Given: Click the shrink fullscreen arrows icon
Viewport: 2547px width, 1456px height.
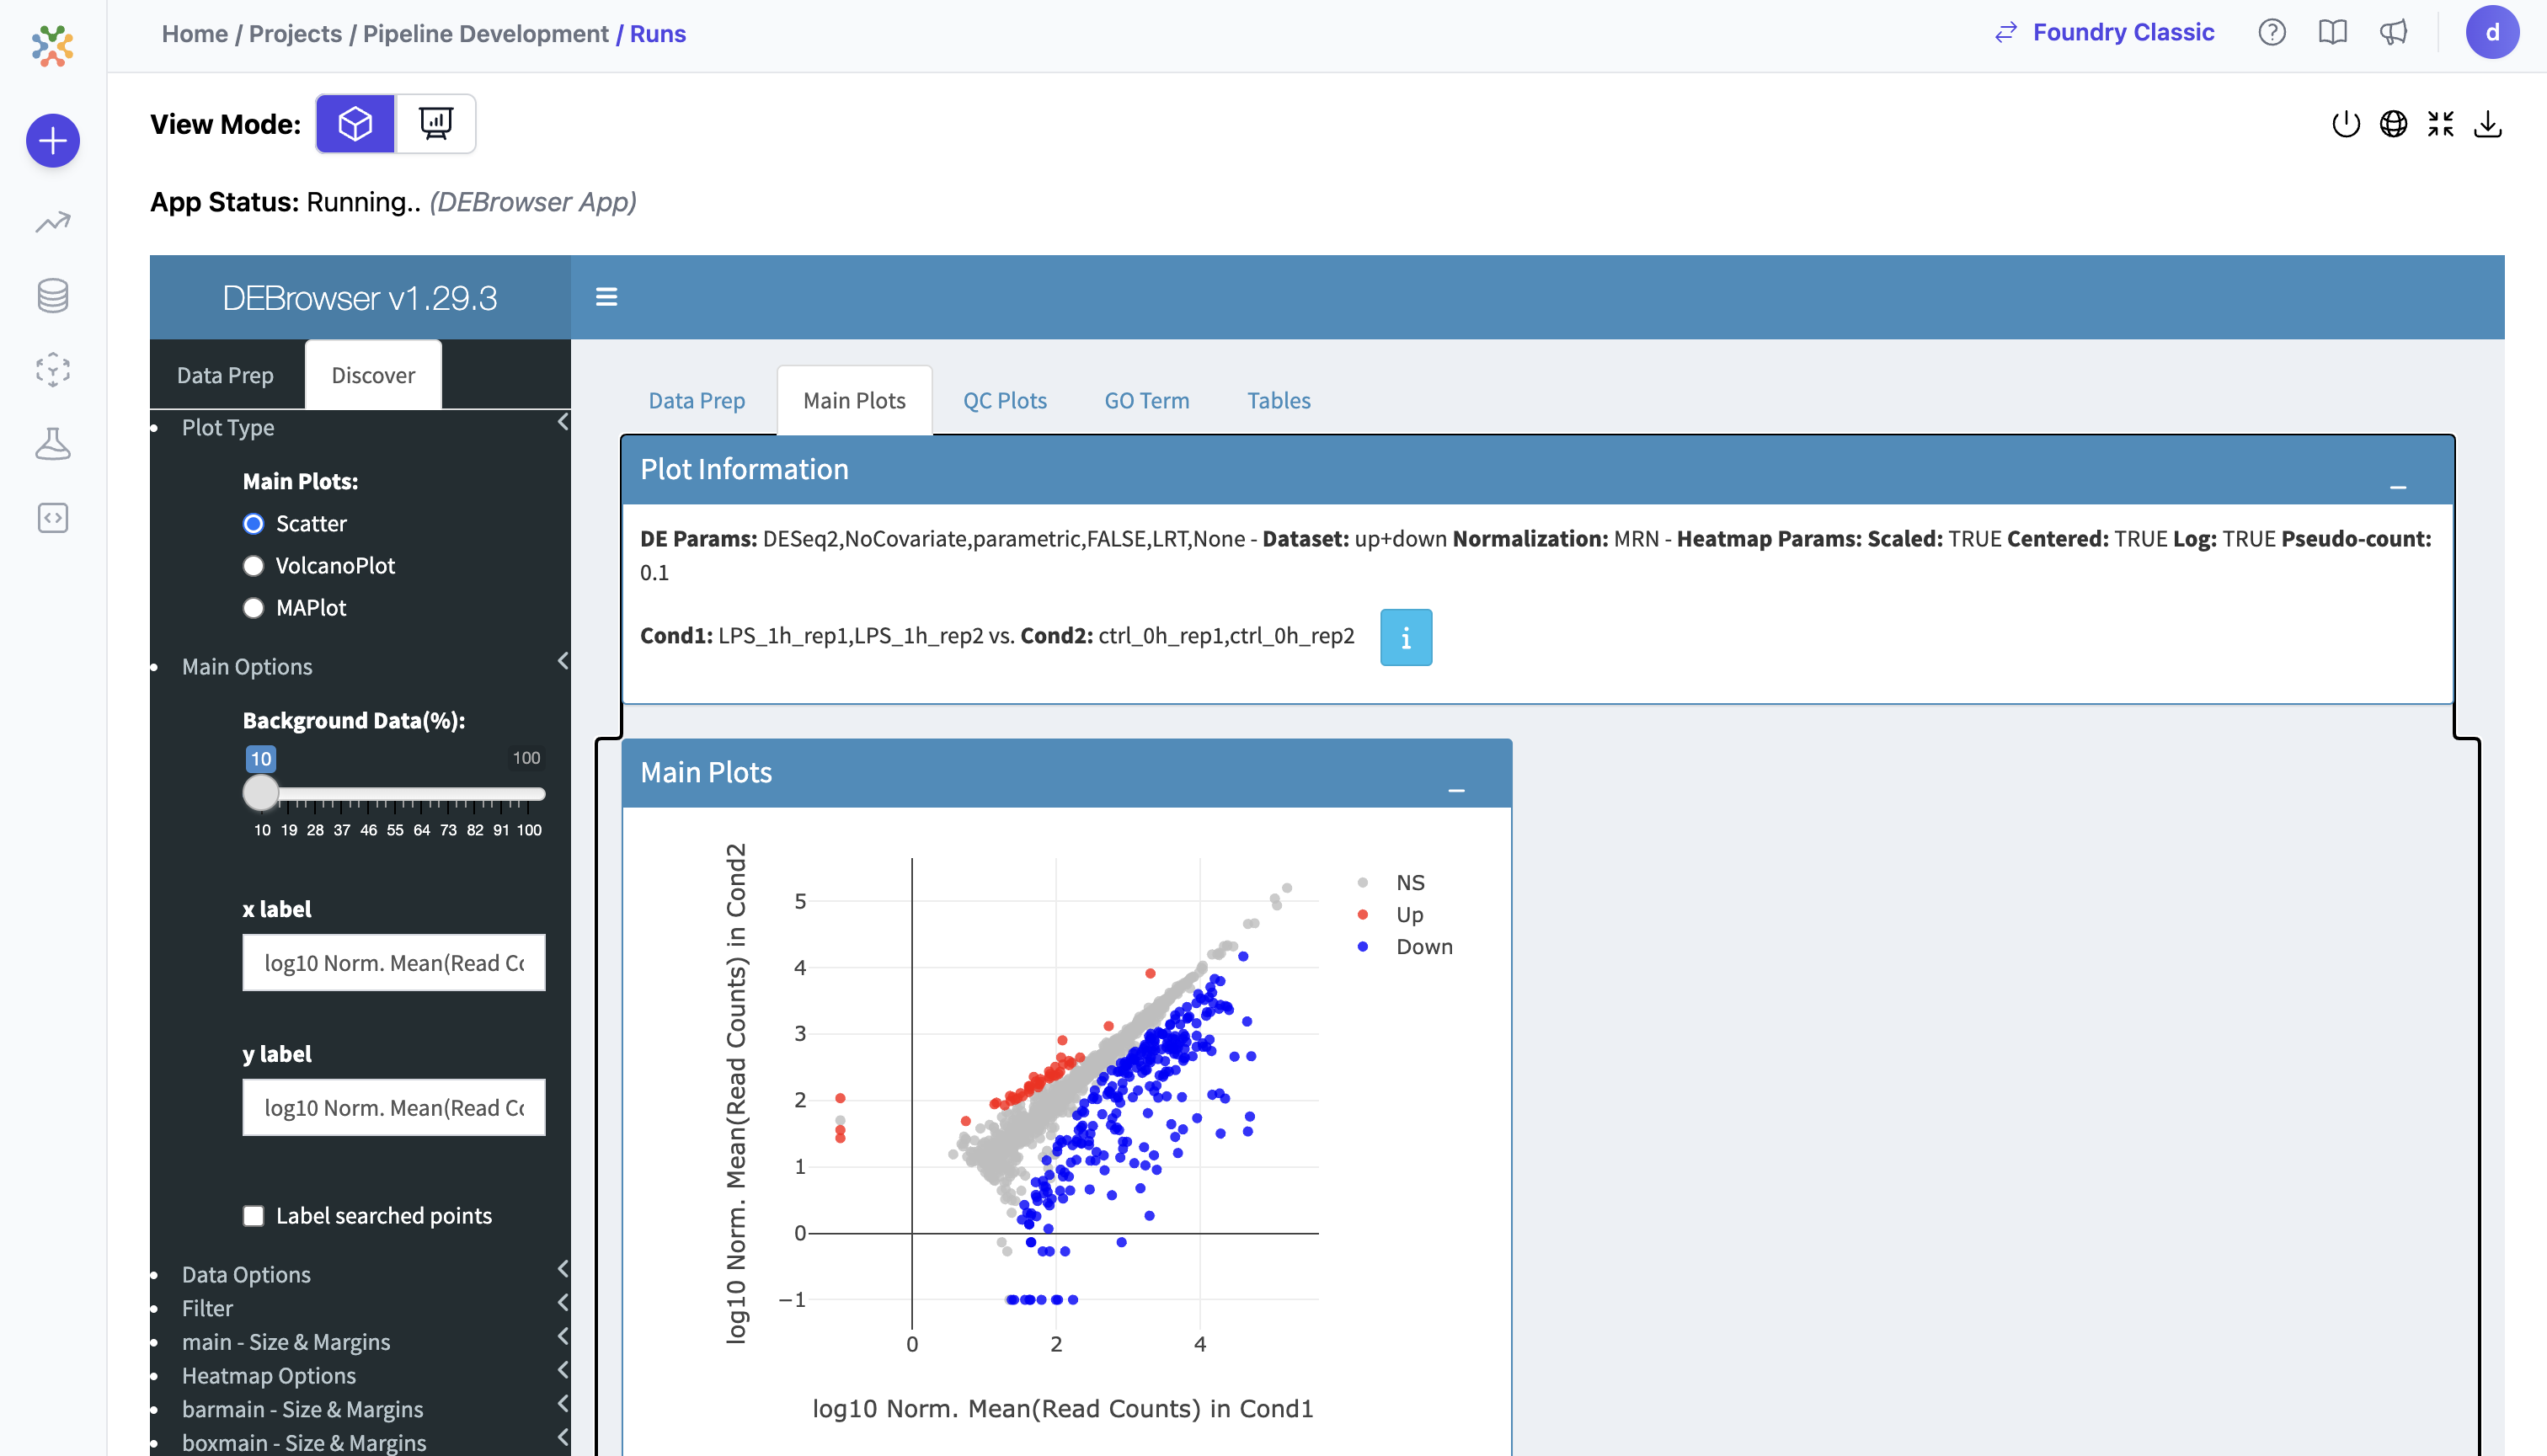Looking at the screenshot, I should click(2441, 124).
